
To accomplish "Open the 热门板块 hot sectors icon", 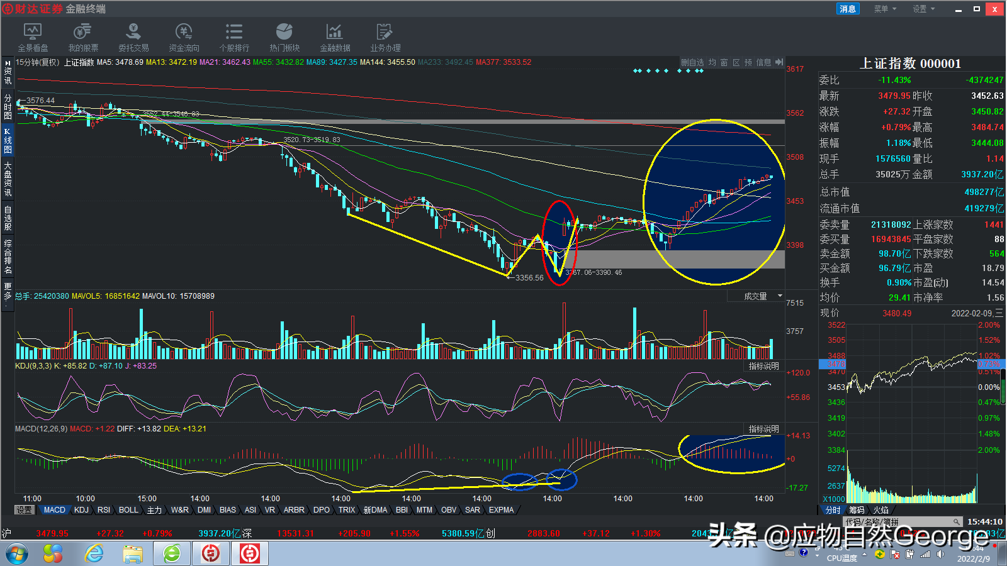I will [284, 38].
